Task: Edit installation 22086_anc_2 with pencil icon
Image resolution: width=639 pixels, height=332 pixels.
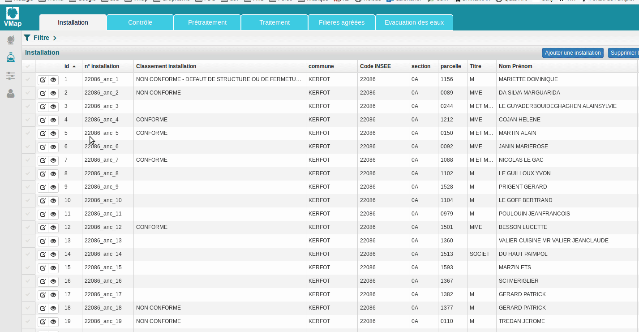Action: click(x=43, y=94)
